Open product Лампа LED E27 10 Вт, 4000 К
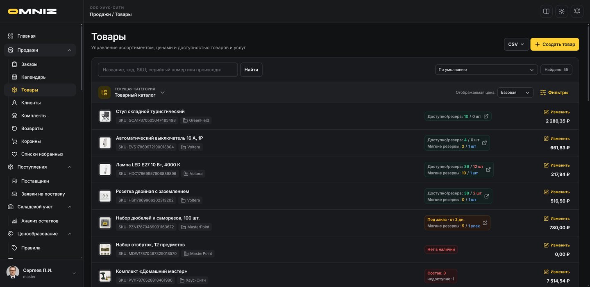Screen dimensions: 590x287 point(148,165)
